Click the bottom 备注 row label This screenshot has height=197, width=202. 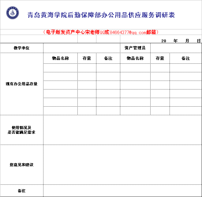[21, 191]
